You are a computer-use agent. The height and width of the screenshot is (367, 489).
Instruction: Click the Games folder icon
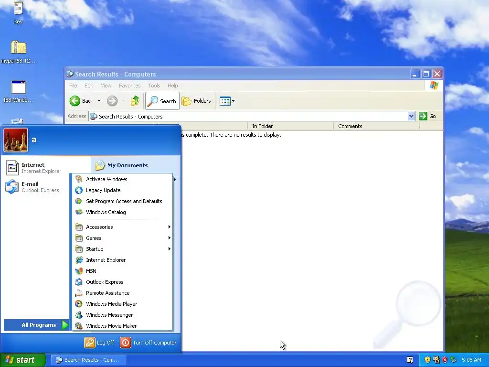[79, 238]
